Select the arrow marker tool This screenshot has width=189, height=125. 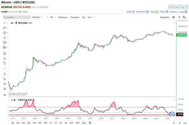pos(4,38)
